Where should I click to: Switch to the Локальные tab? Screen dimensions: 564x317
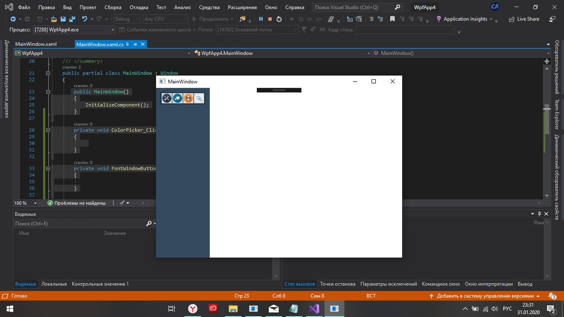pos(54,284)
